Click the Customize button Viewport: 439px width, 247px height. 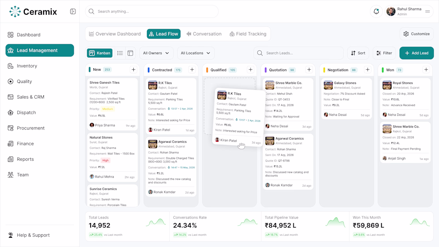(416, 34)
